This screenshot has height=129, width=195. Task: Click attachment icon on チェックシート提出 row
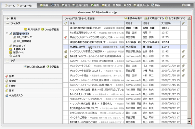tap(183, 76)
